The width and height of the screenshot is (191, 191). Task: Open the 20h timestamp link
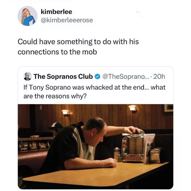point(159,76)
